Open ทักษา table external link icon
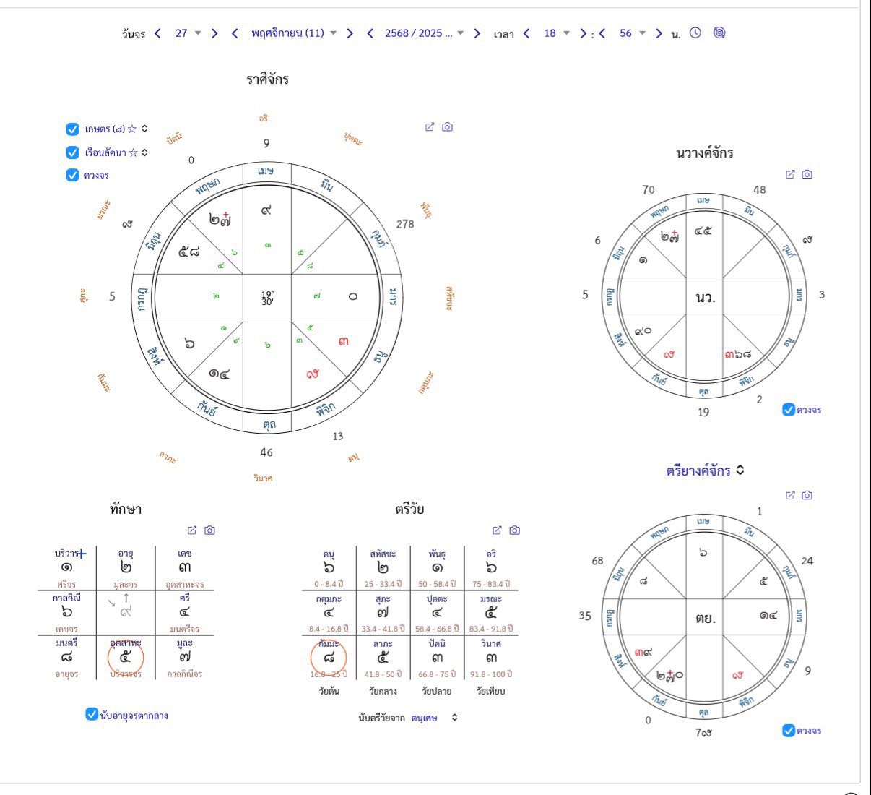The image size is (871, 795). (192, 530)
